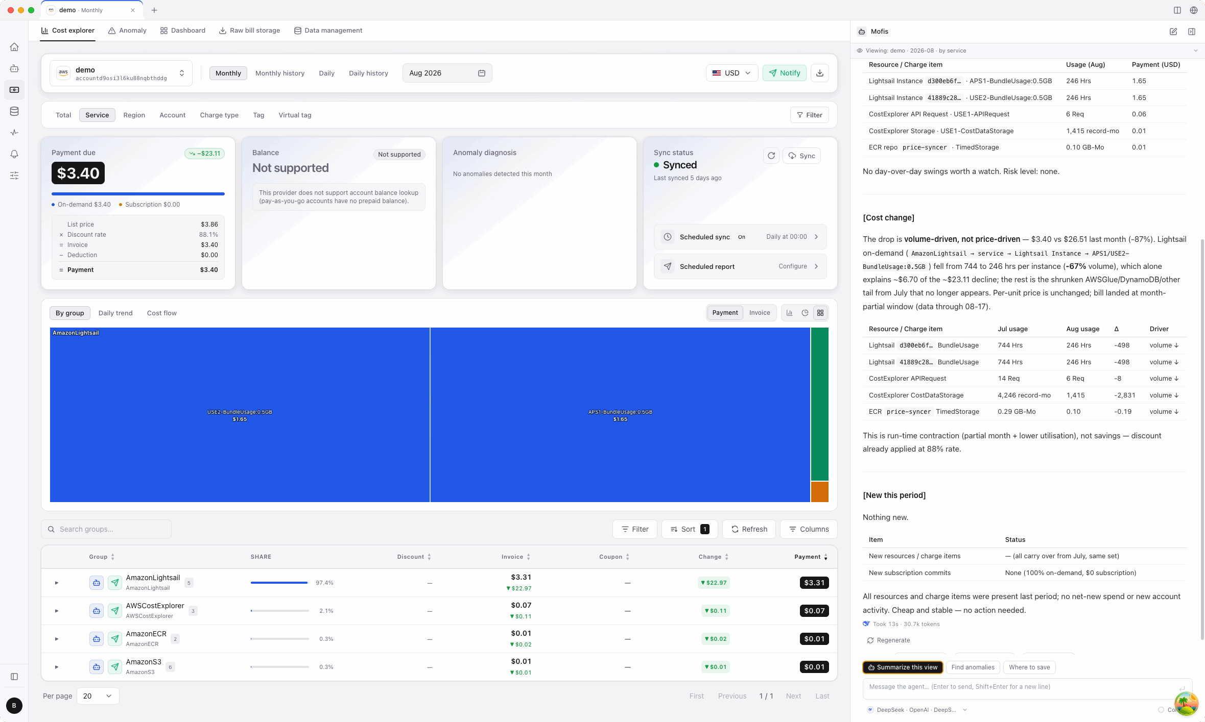Screen dimensions: 1205x722
Task: Open the Dashboard tab
Action: [183, 31]
